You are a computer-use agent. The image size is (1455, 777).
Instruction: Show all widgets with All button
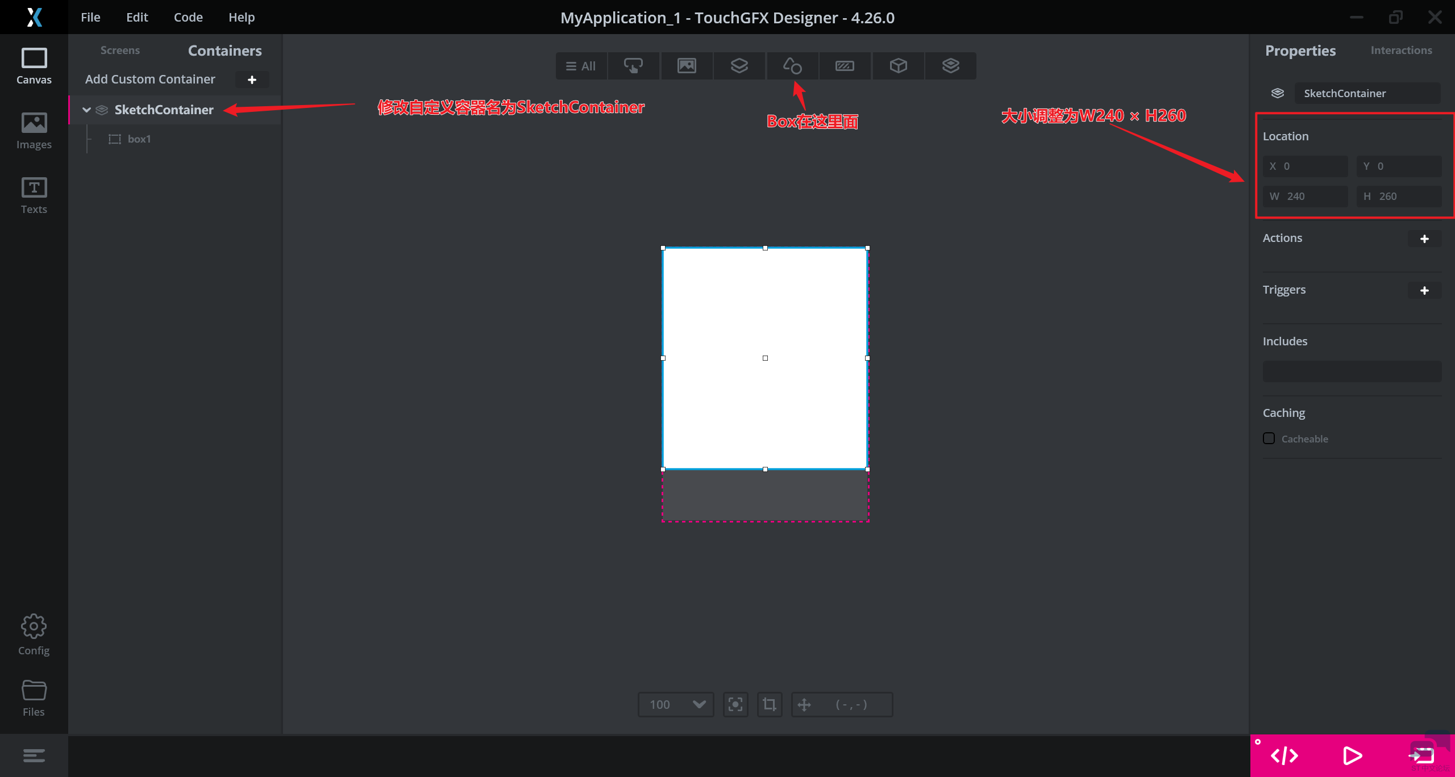coord(581,66)
